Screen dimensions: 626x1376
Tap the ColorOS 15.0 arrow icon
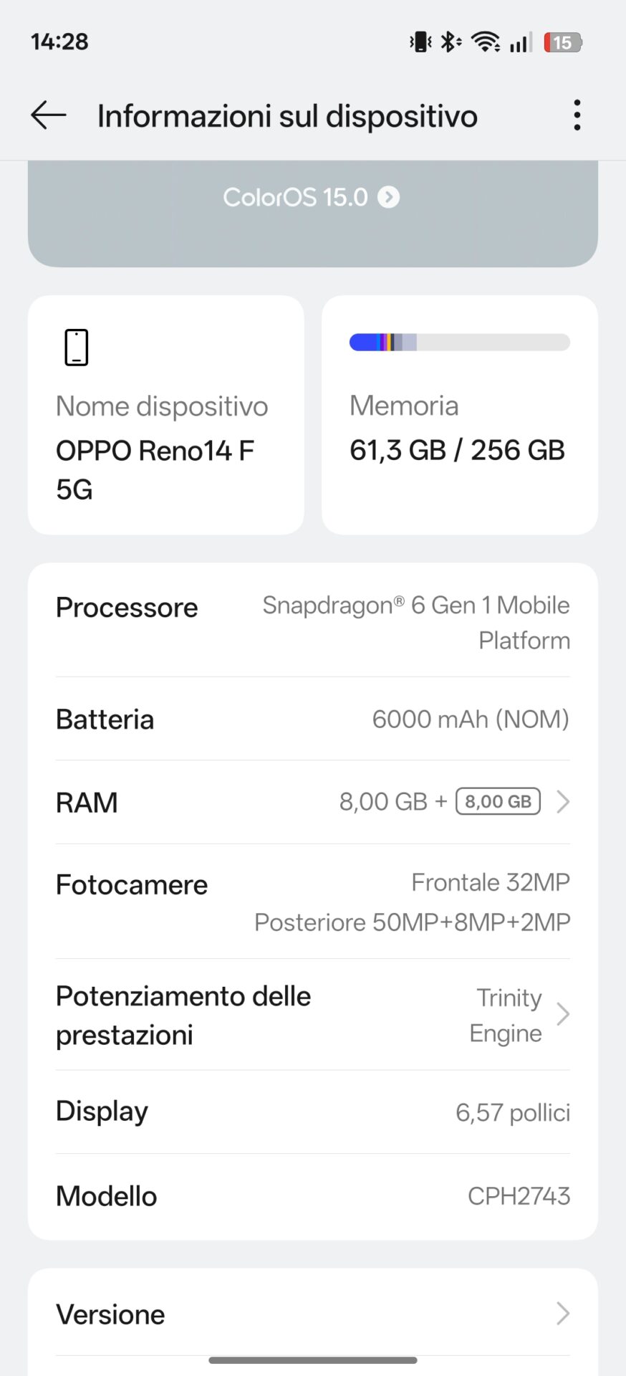point(388,197)
